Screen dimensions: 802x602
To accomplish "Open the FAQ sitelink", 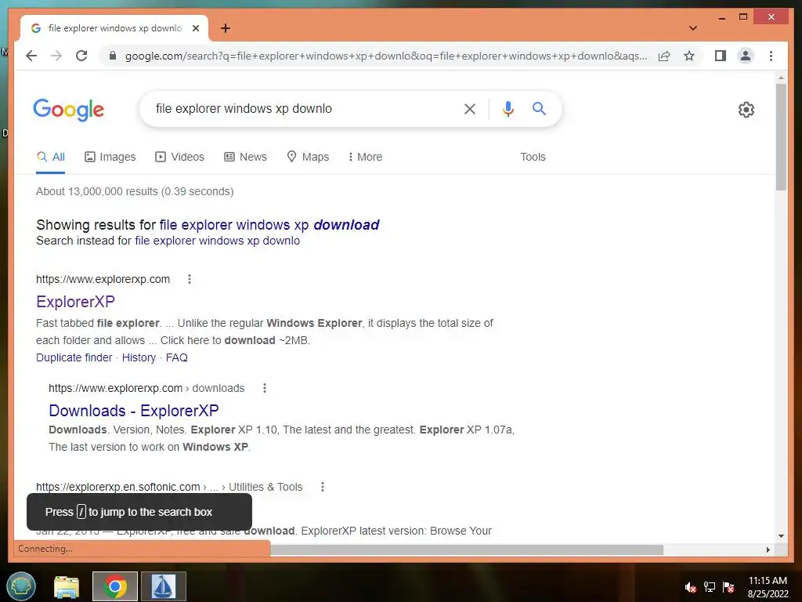I will click(x=176, y=357).
